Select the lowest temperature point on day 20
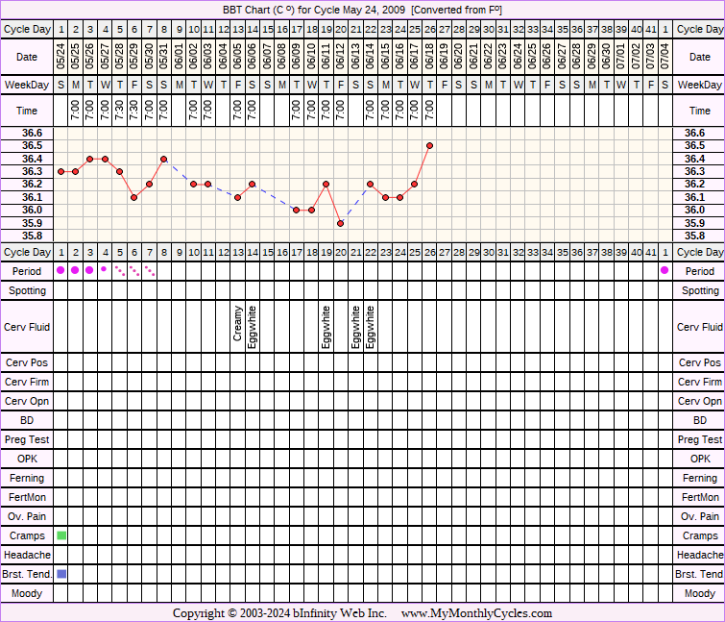 click(341, 223)
